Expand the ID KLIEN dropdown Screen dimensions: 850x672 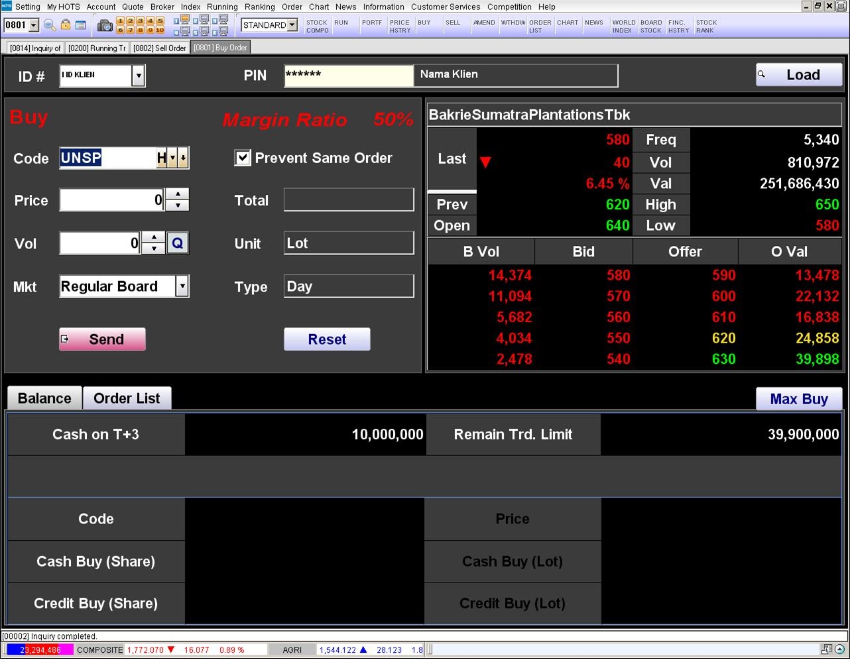138,76
